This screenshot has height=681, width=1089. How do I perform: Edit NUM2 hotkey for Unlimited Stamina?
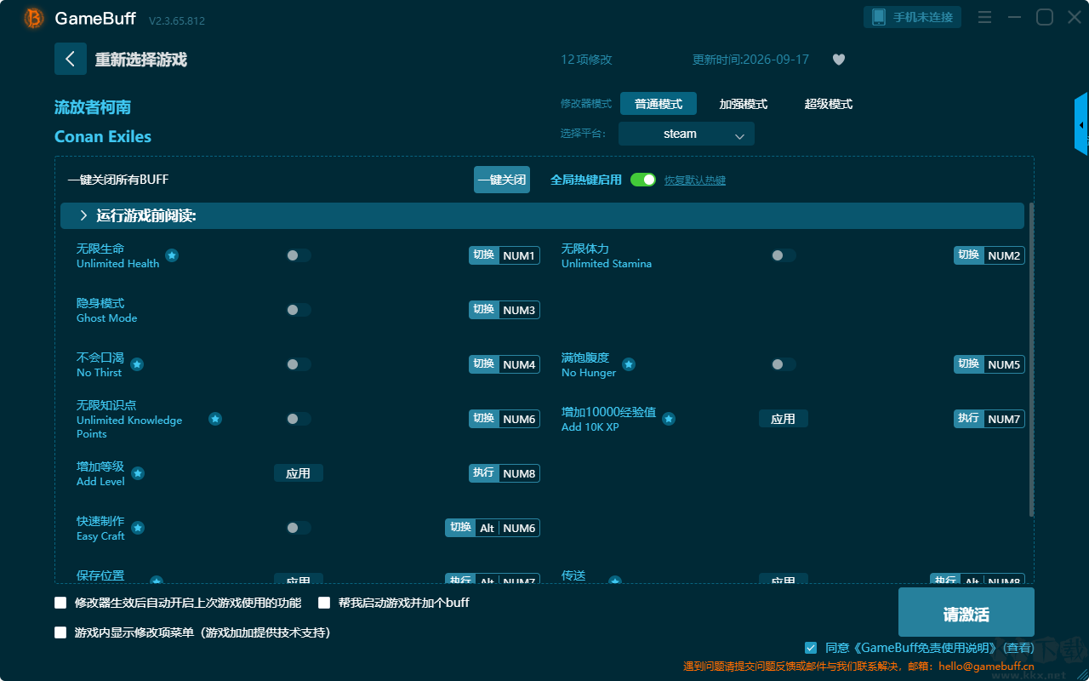(989, 255)
